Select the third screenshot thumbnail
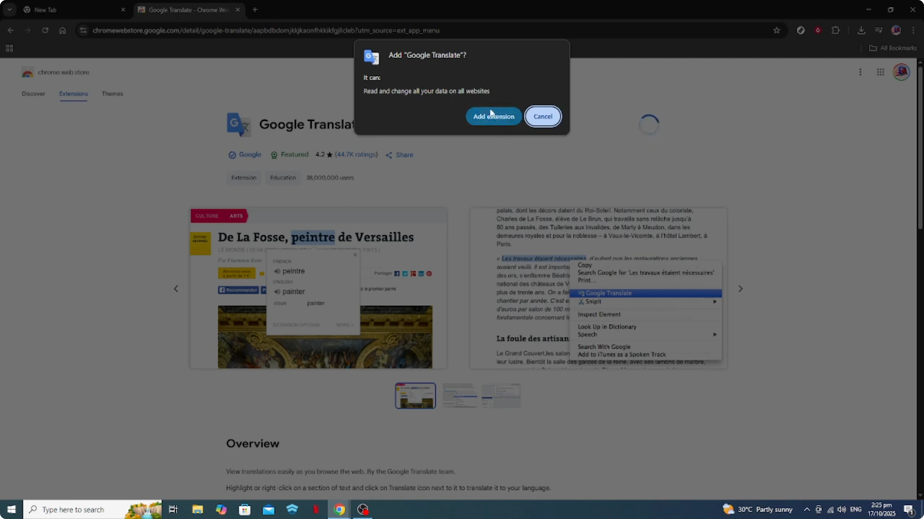 pyautogui.click(x=501, y=396)
